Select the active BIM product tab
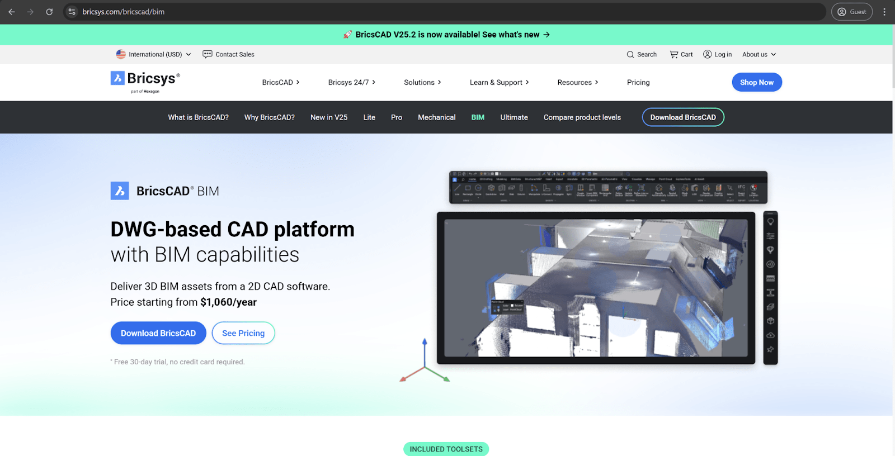The image size is (895, 456). coord(478,117)
